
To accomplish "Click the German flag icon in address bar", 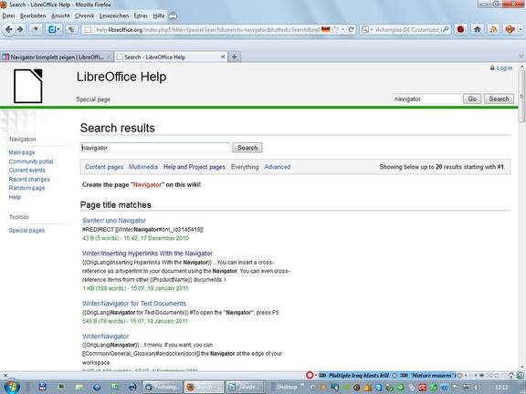I will (x=325, y=29).
